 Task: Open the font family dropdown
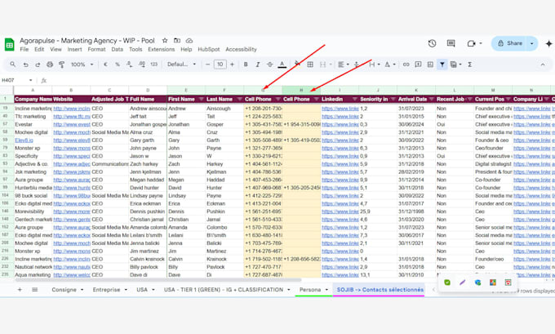click(x=181, y=65)
